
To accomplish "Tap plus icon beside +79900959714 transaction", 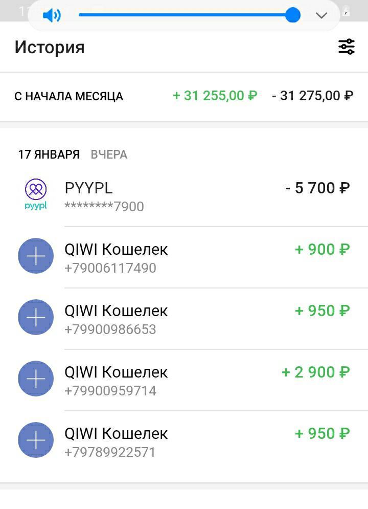I will click(x=36, y=379).
